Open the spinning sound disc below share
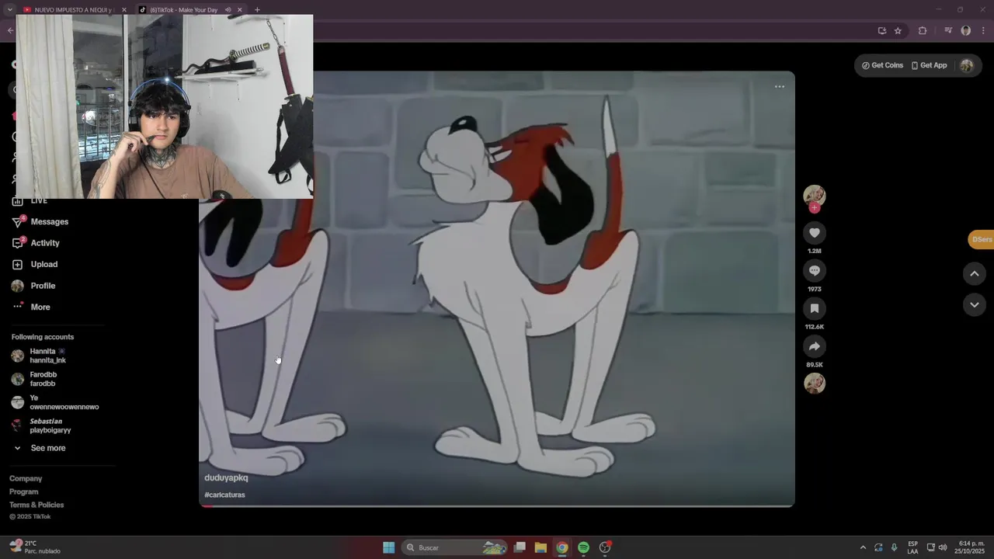 [814, 384]
